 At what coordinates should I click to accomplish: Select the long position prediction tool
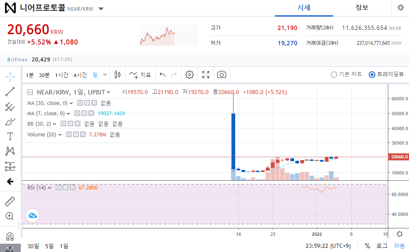pyautogui.click(x=10, y=166)
